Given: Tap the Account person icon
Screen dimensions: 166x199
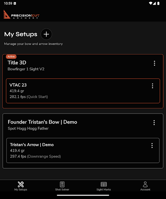Looking at the screenshot, I should click(x=145, y=184).
